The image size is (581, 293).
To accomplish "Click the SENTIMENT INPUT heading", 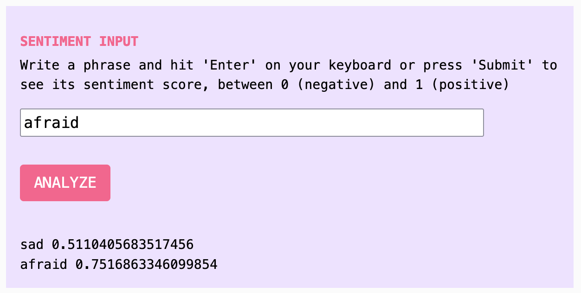I will [78, 41].
